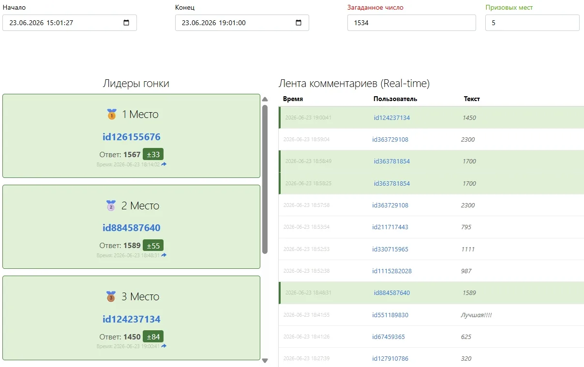This screenshot has height=367, width=584.
Task: Click share arrow on 1 Место card
Action: coord(164,164)
